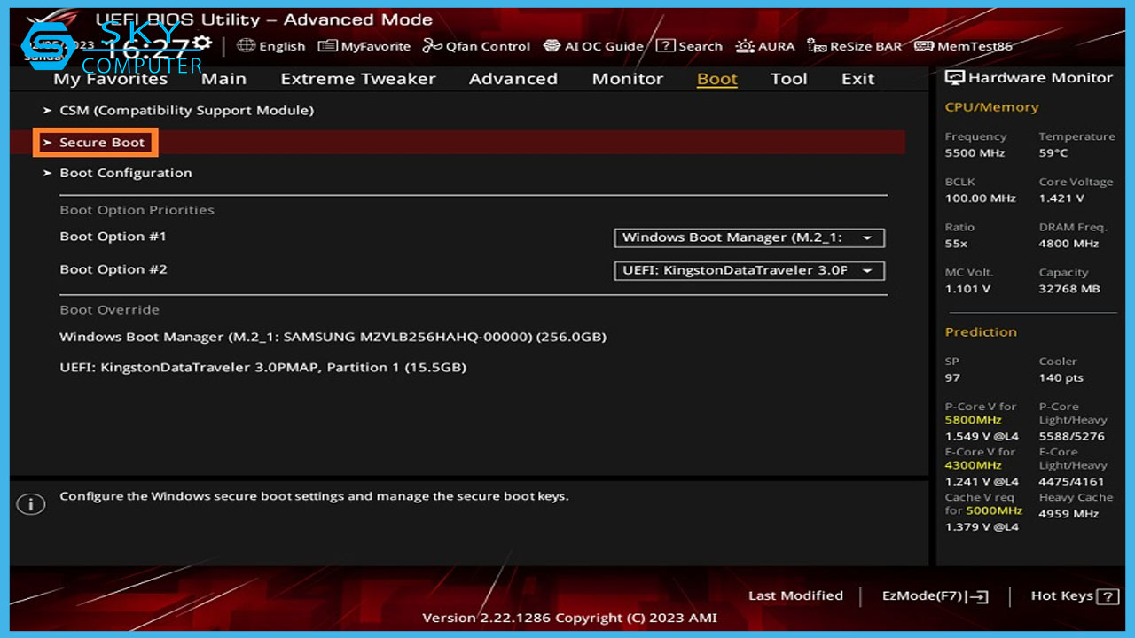Expand the CSM arrow marker

(47, 111)
